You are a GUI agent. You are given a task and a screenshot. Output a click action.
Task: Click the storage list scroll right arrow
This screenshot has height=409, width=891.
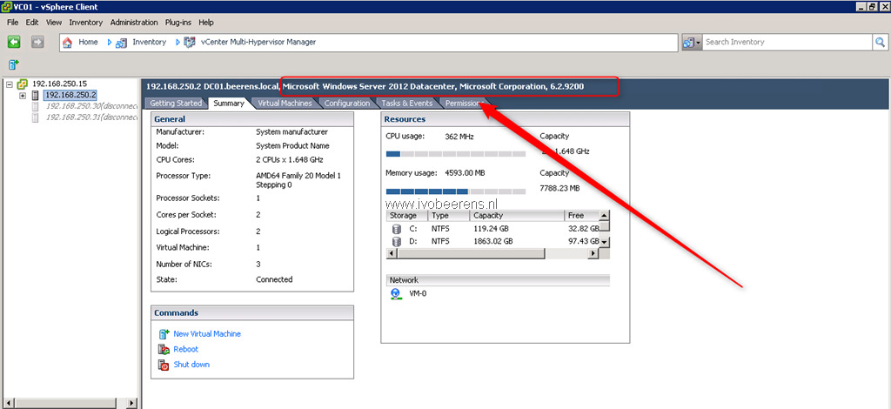593,253
